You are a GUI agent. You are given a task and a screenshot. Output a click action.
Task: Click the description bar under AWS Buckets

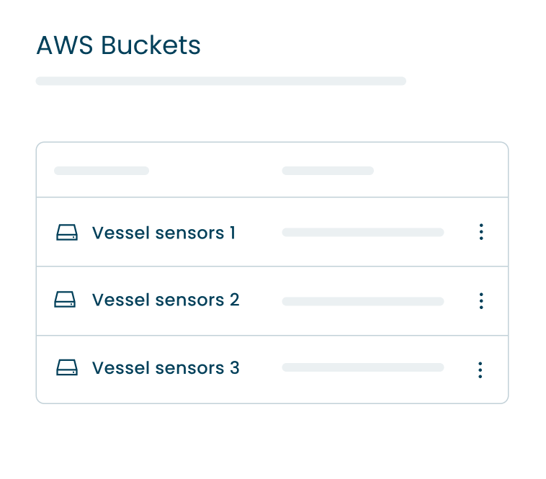pos(220,81)
